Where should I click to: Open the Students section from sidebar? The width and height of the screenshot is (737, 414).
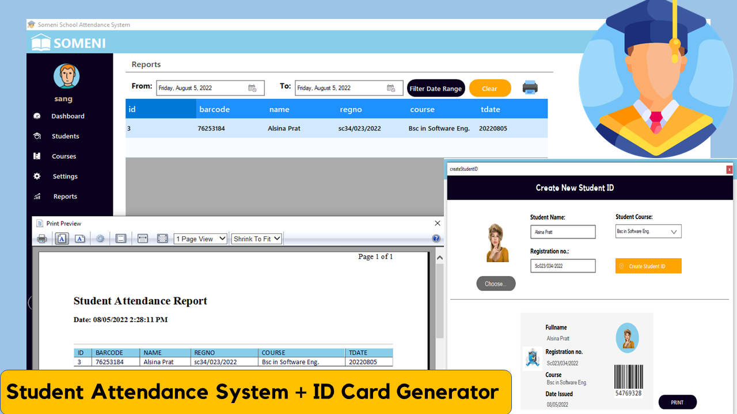65,136
